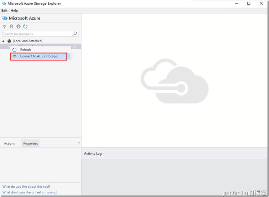Click the app icon in the title bar

(x=4, y=3)
